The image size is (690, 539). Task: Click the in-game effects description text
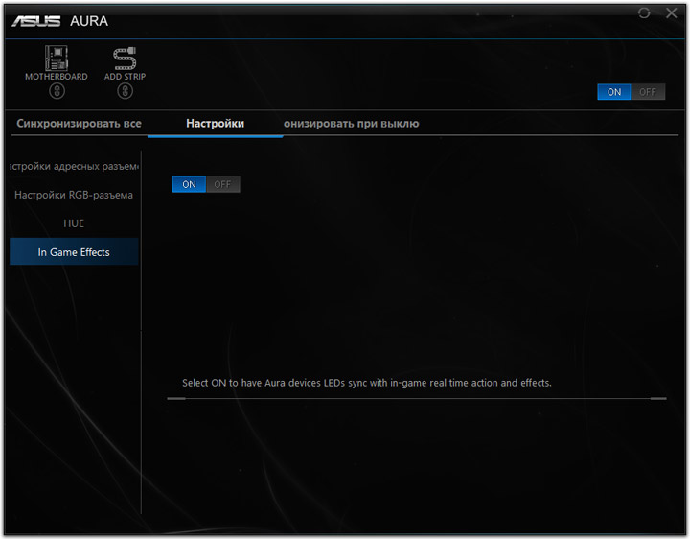pos(366,383)
